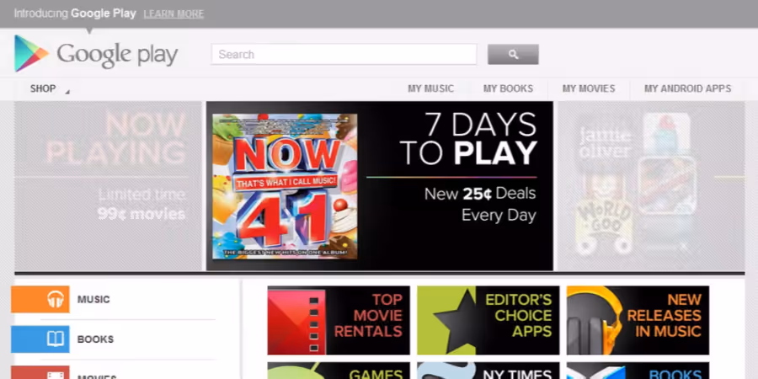
Task: Open the NY Times promo tile
Action: pyautogui.click(x=488, y=371)
